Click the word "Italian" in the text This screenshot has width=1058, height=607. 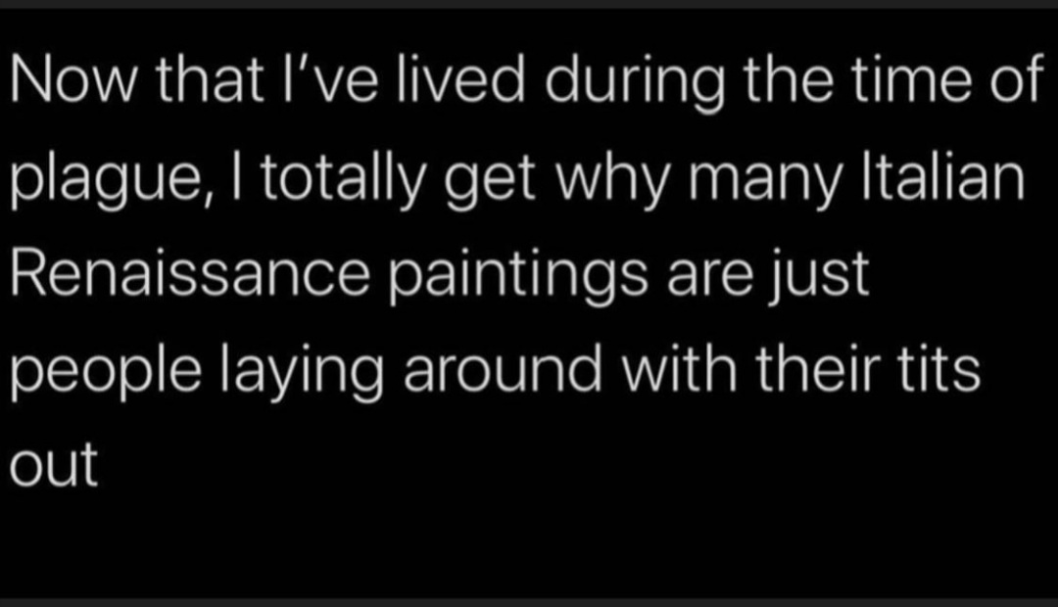click(x=944, y=176)
